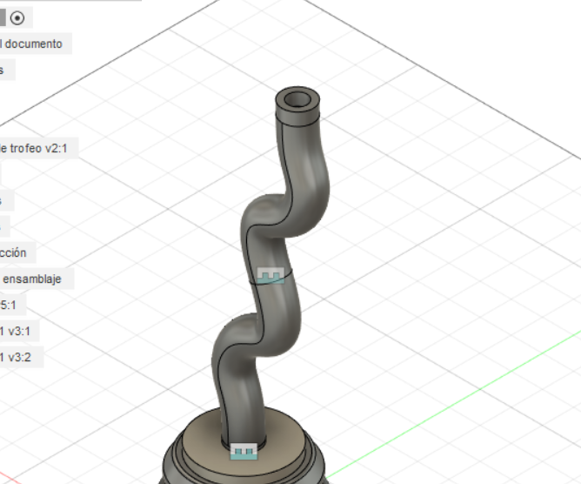The width and height of the screenshot is (581, 484).
Task: Select the 's' row directly under 'l documento'
Action: [x=4, y=70]
